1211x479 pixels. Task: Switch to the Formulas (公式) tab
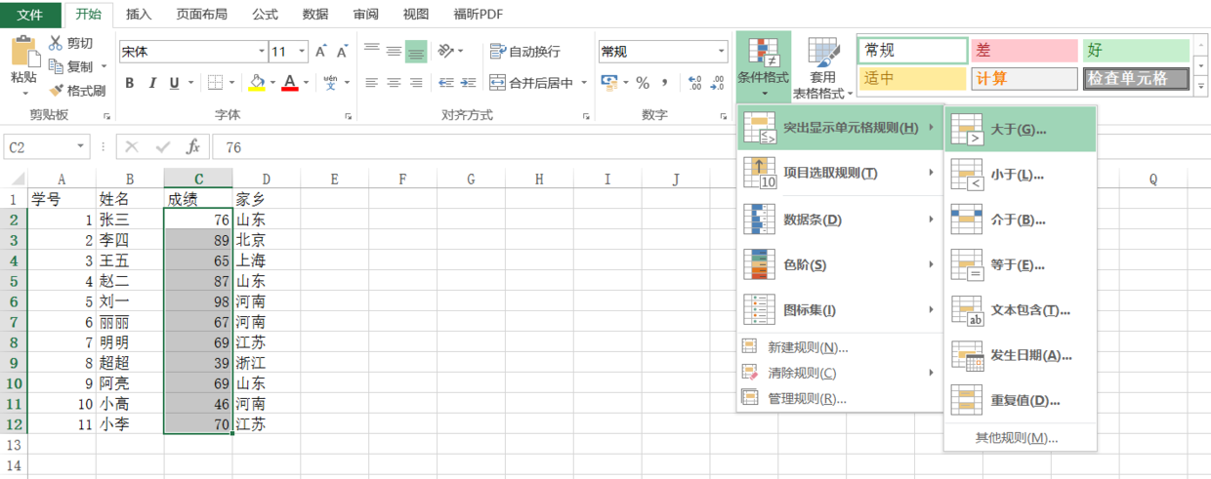[265, 14]
